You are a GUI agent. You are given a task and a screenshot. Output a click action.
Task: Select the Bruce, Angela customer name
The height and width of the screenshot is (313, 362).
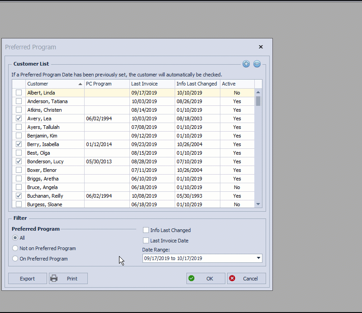click(x=42, y=187)
